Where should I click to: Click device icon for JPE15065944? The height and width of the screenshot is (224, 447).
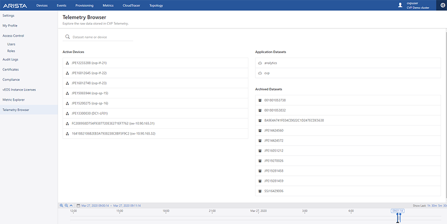pos(67,93)
